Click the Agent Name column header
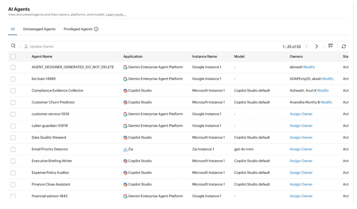357x209 pixels. point(42,57)
